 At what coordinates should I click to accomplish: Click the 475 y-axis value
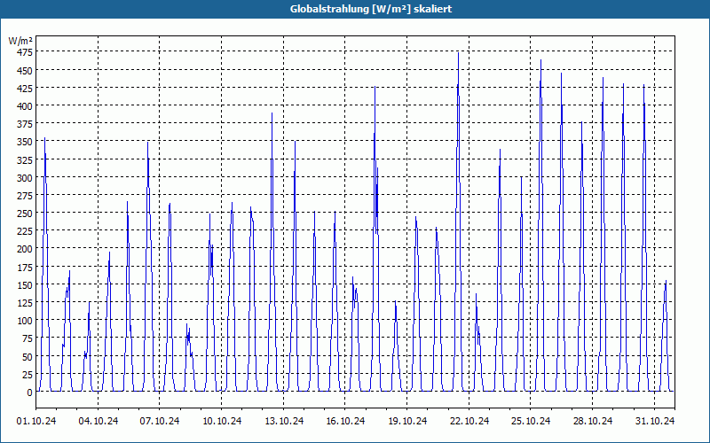coord(25,52)
